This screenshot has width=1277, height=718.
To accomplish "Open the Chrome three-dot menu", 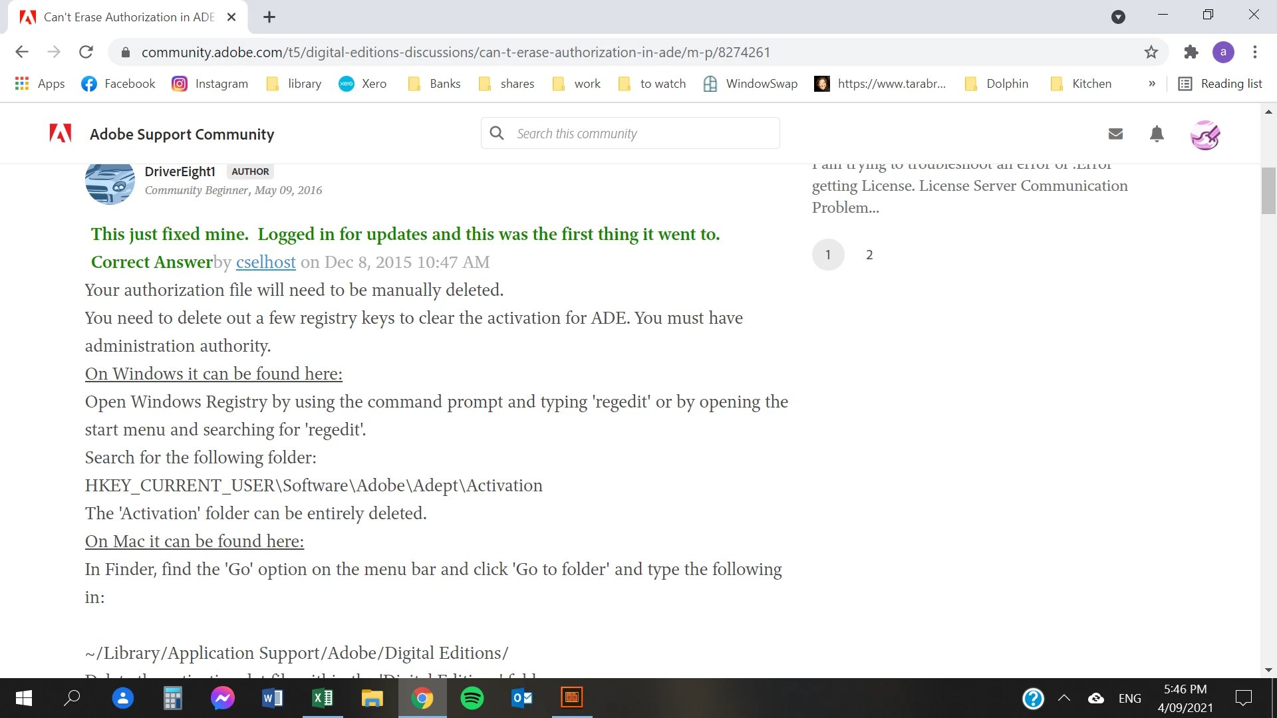I will click(x=1255, y=52).
